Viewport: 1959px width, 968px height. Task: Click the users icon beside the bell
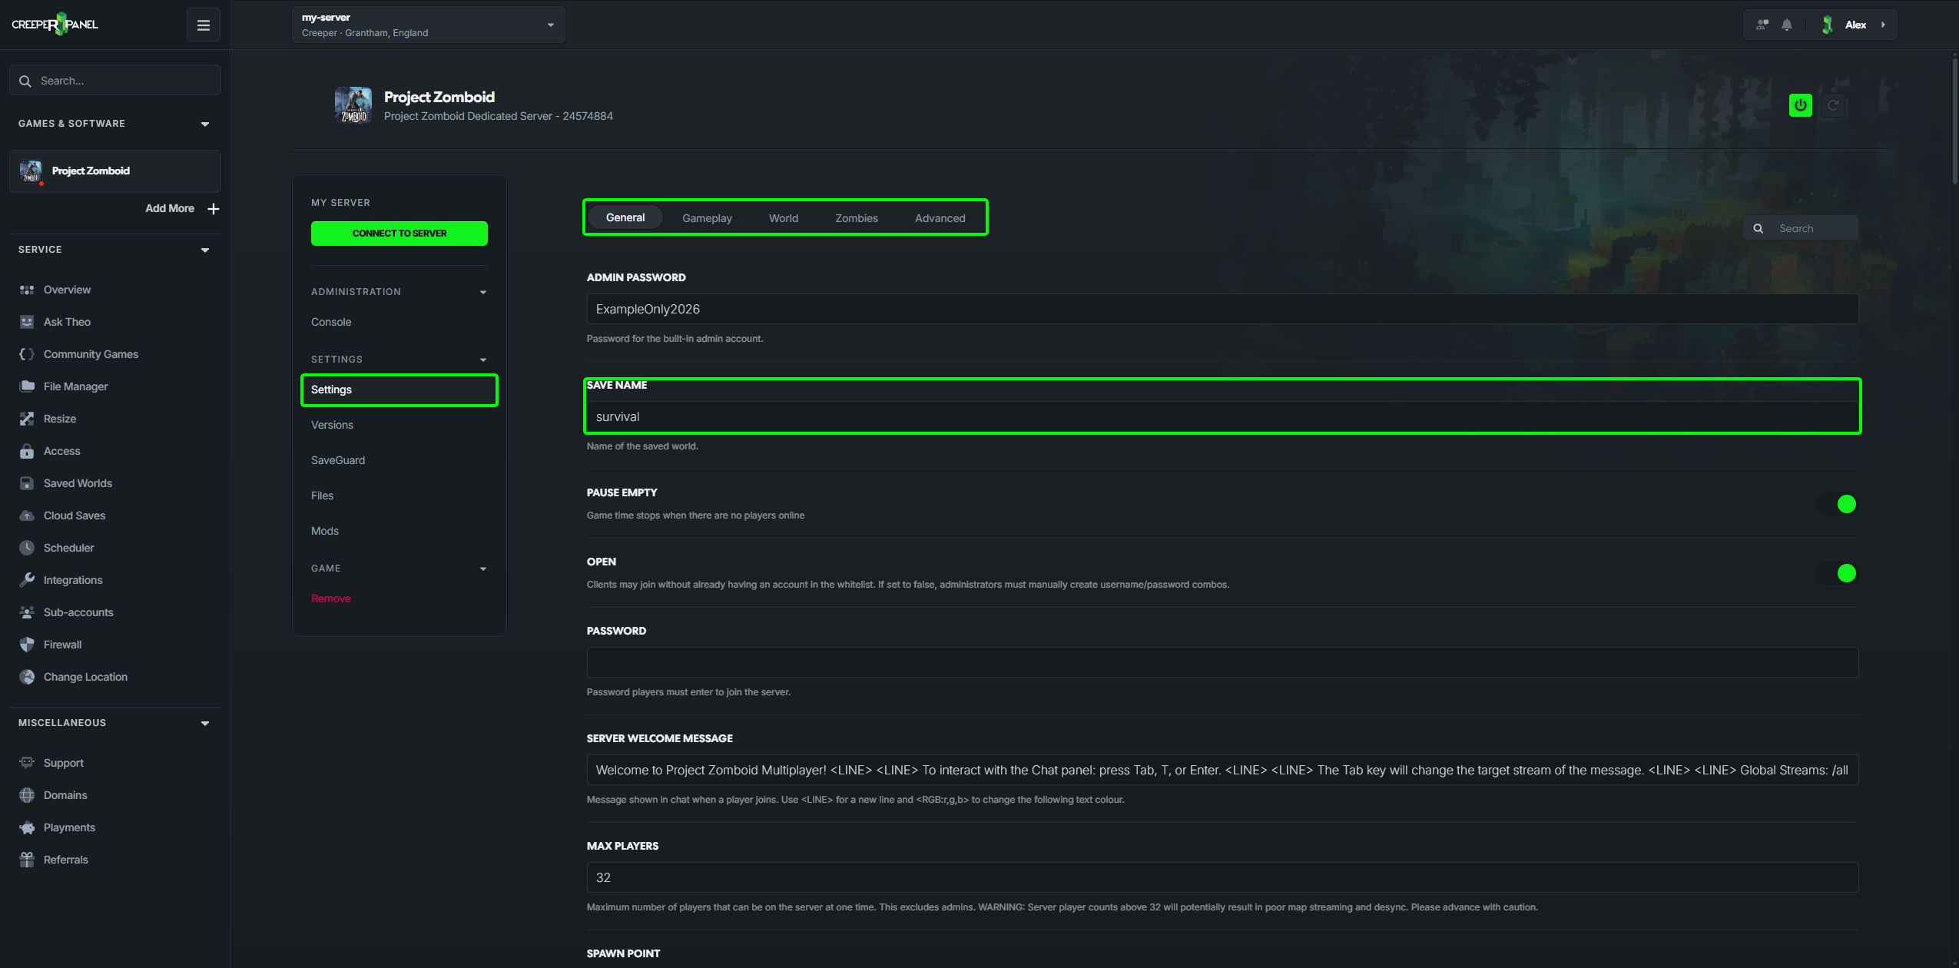click(1762, 25)
